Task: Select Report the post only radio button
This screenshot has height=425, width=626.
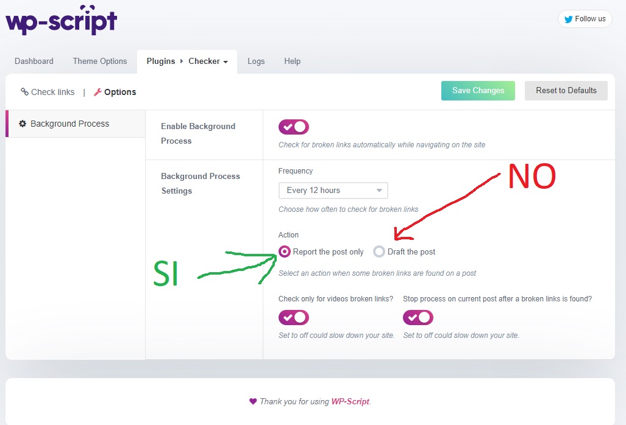Action: tap(285, 251)
